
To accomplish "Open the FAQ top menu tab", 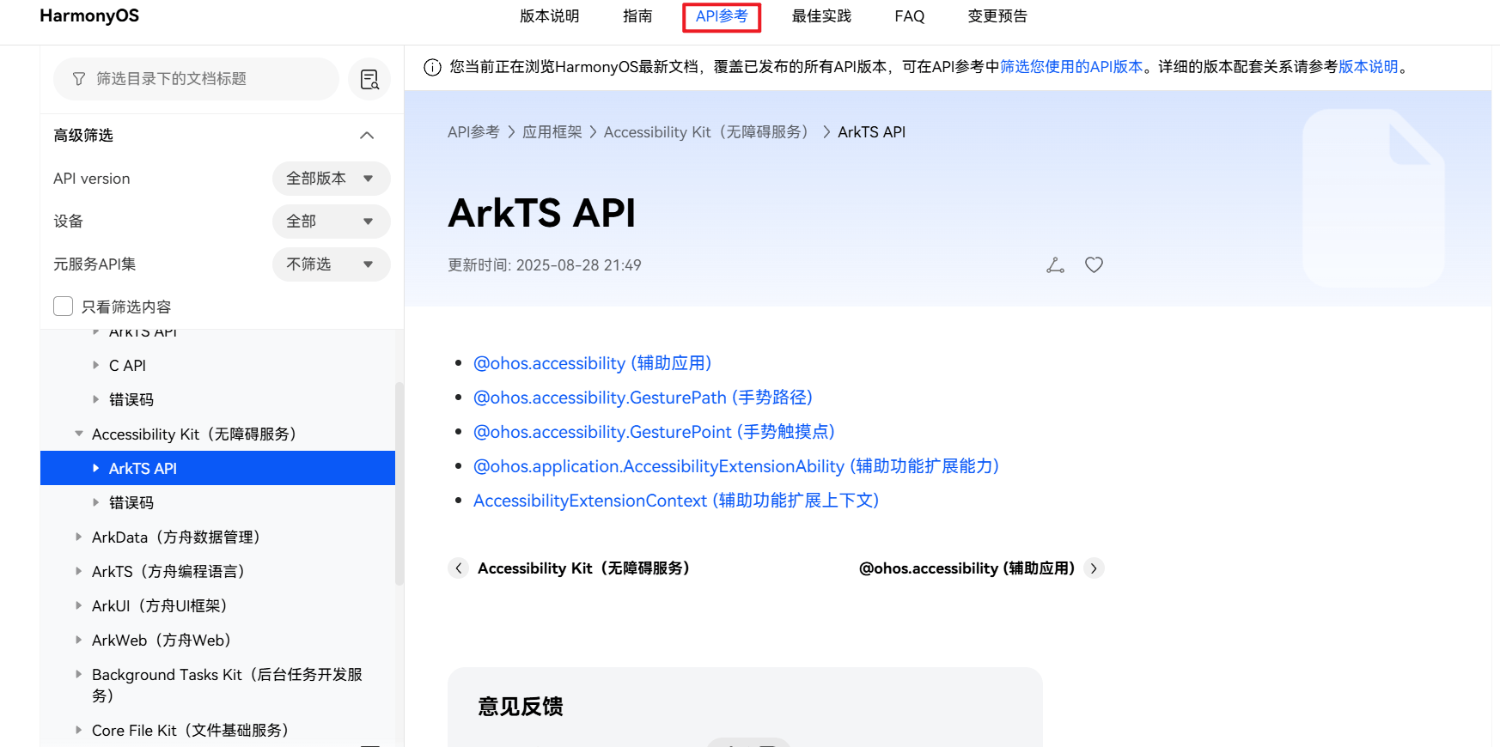I will pyautogui.click(x=910, y=16).
